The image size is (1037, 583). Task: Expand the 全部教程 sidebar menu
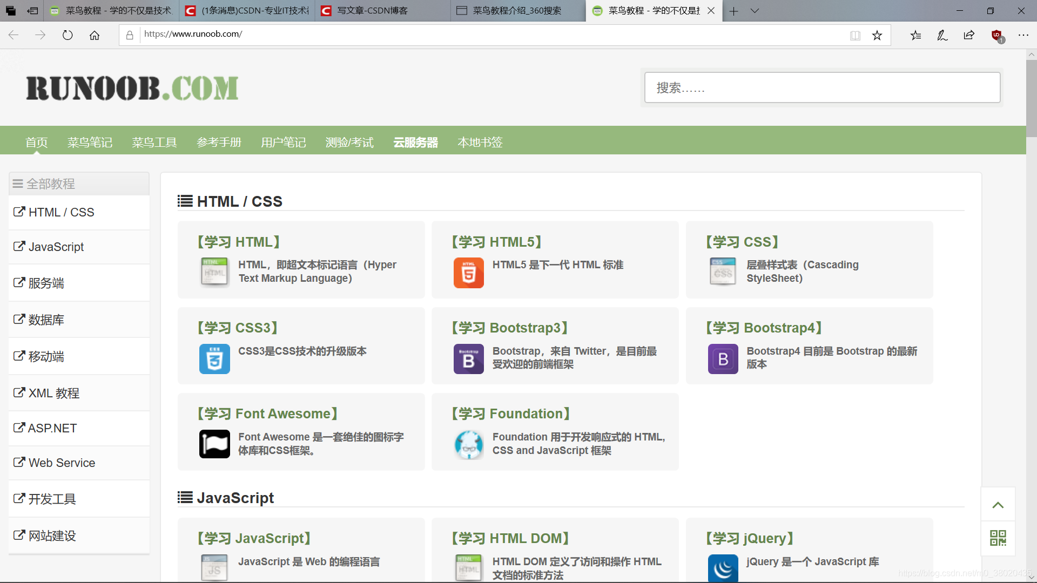point(50,184)
